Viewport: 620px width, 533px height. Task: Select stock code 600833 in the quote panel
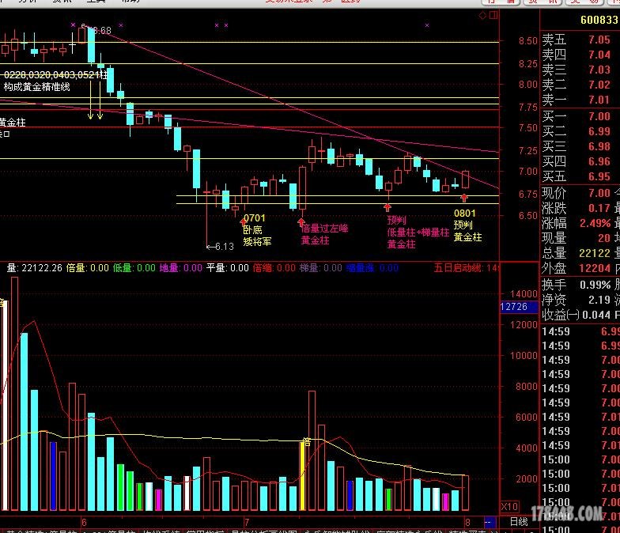[599, 20]
